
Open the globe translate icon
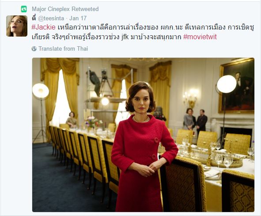tap(34, 48)
